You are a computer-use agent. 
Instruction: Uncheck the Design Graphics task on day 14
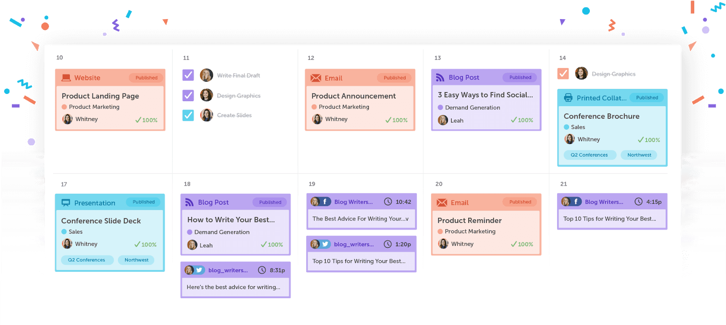[x=563, y=74]
